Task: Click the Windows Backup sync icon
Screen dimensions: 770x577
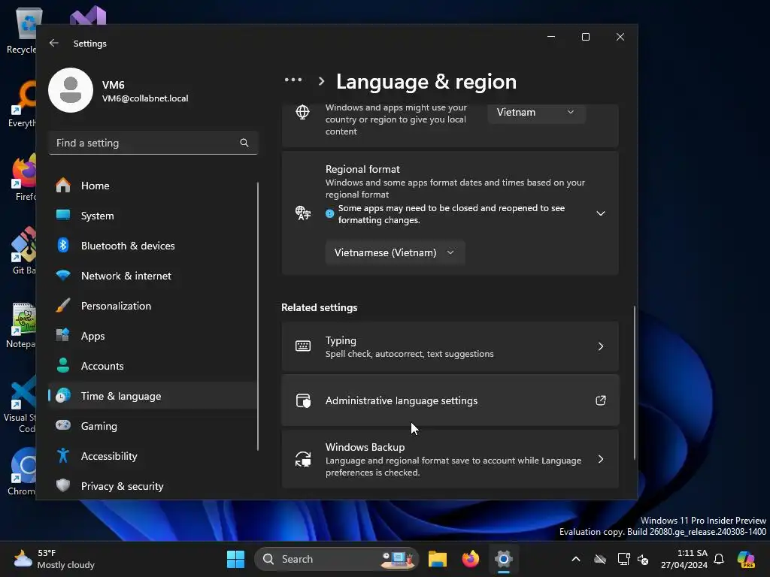Action: click(x=303, y=459)
